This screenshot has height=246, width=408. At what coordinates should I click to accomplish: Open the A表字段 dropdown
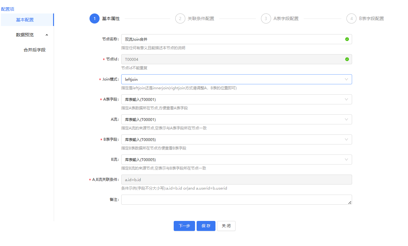[x=237, y=99]
